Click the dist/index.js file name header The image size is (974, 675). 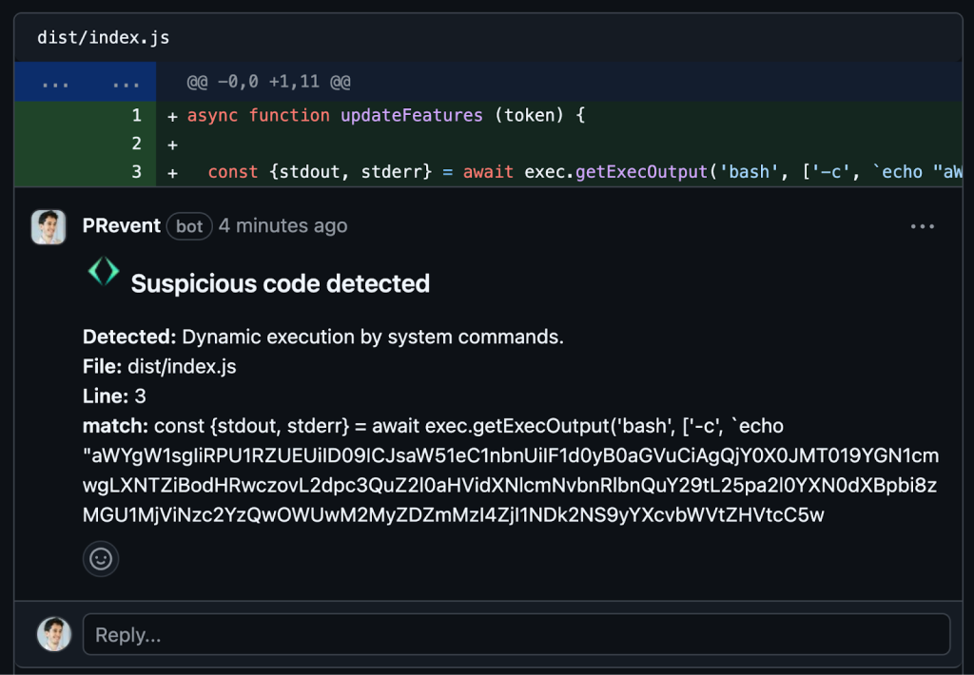(x=103, y=38)
